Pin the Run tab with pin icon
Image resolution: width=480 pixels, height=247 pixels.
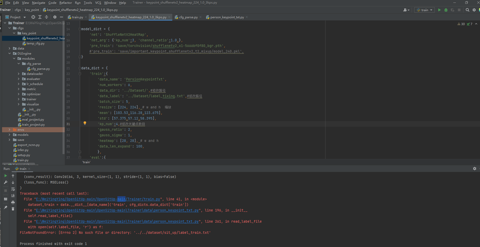(x=6, y=207)
